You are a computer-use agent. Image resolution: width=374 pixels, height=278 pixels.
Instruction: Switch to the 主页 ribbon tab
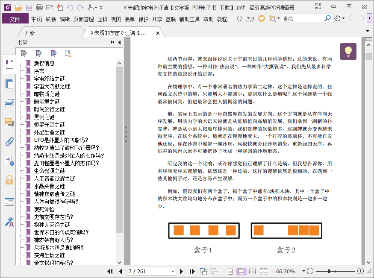[x=36, y=19]
